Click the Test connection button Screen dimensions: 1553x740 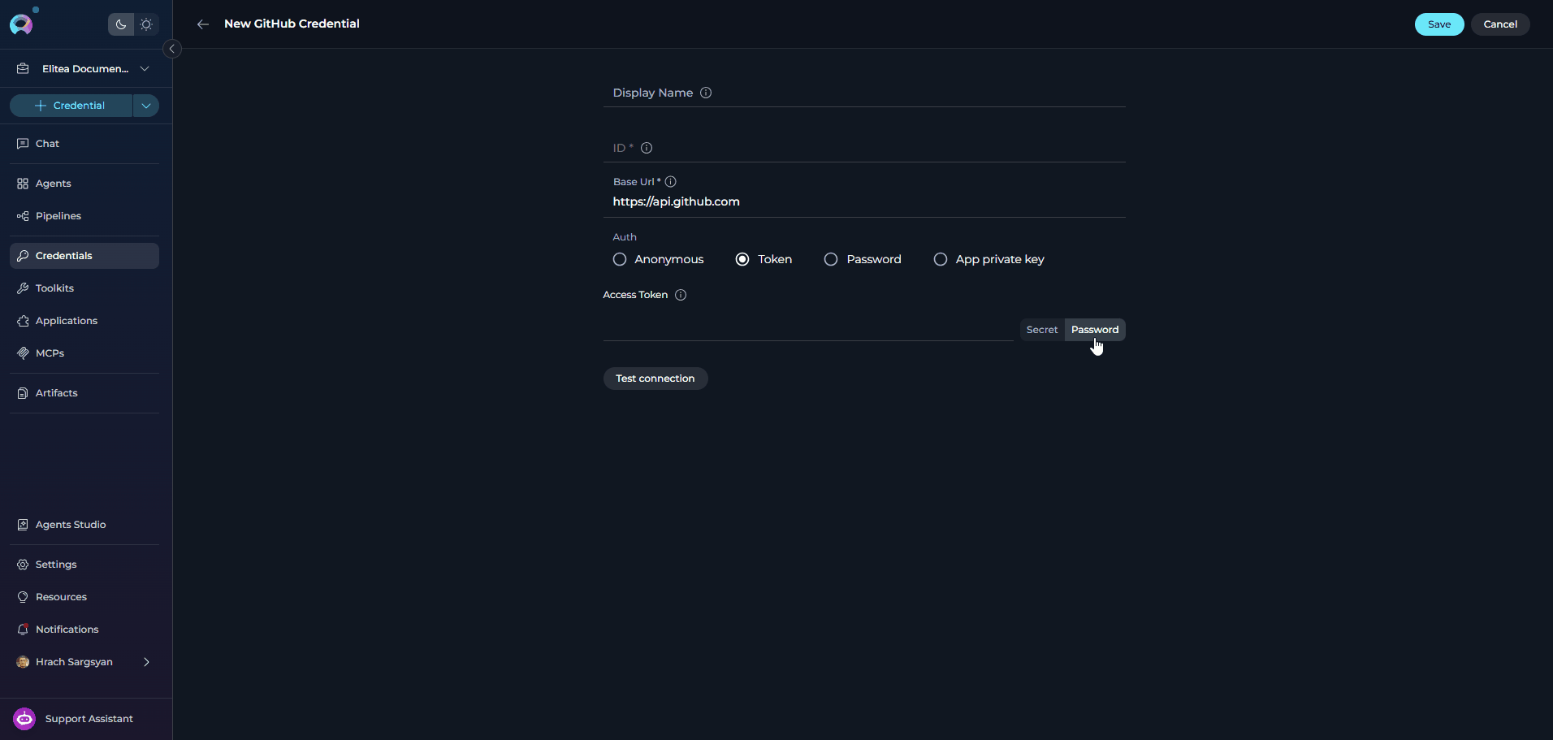(x=655, y=379)
